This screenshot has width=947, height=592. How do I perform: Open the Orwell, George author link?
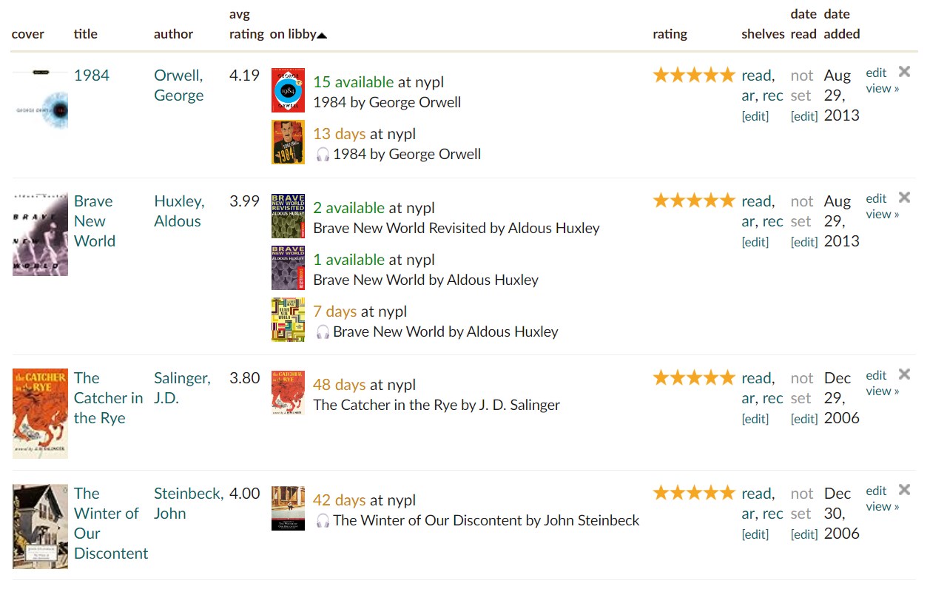tap(178, 85)
